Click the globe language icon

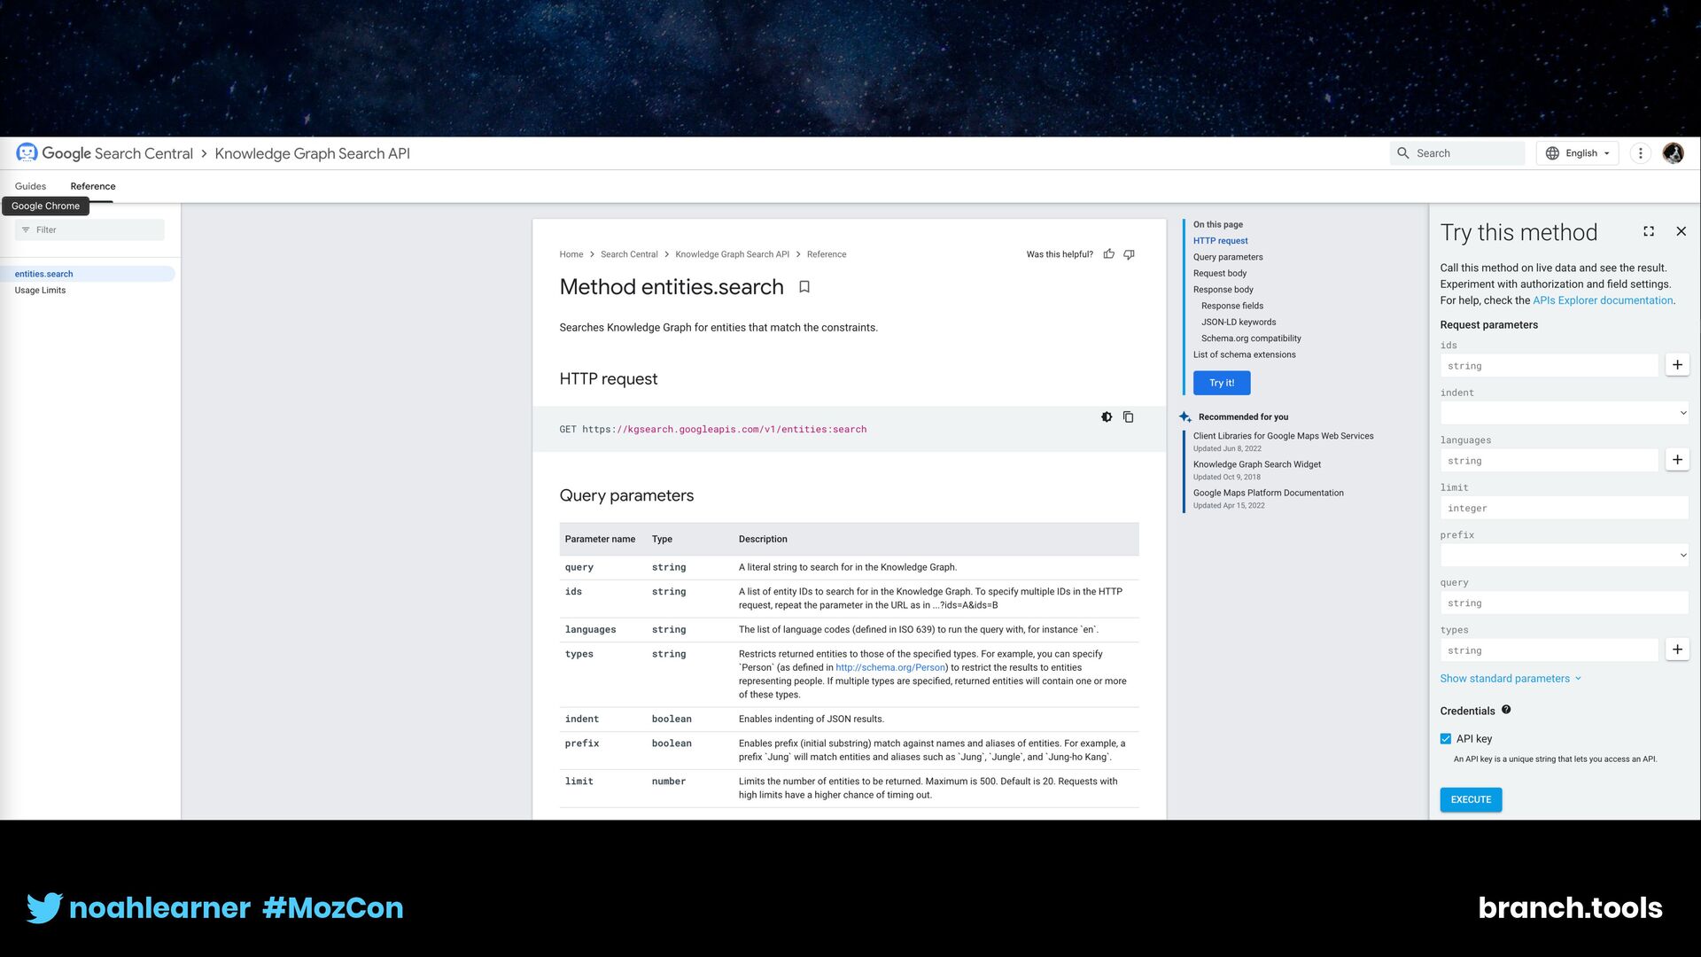pyautogui.click(x=1552, y=153)
